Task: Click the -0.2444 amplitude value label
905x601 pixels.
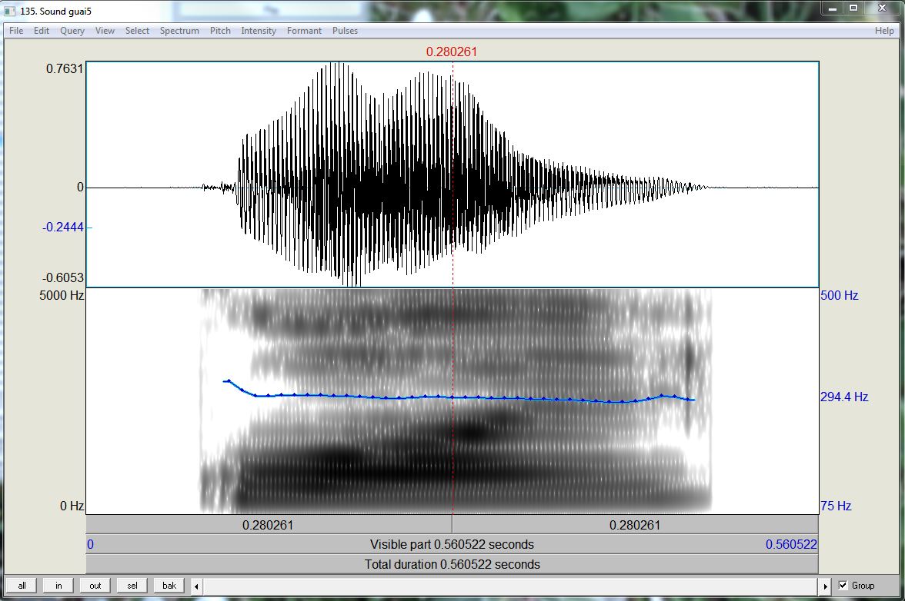Action: [x=63, y=227]
